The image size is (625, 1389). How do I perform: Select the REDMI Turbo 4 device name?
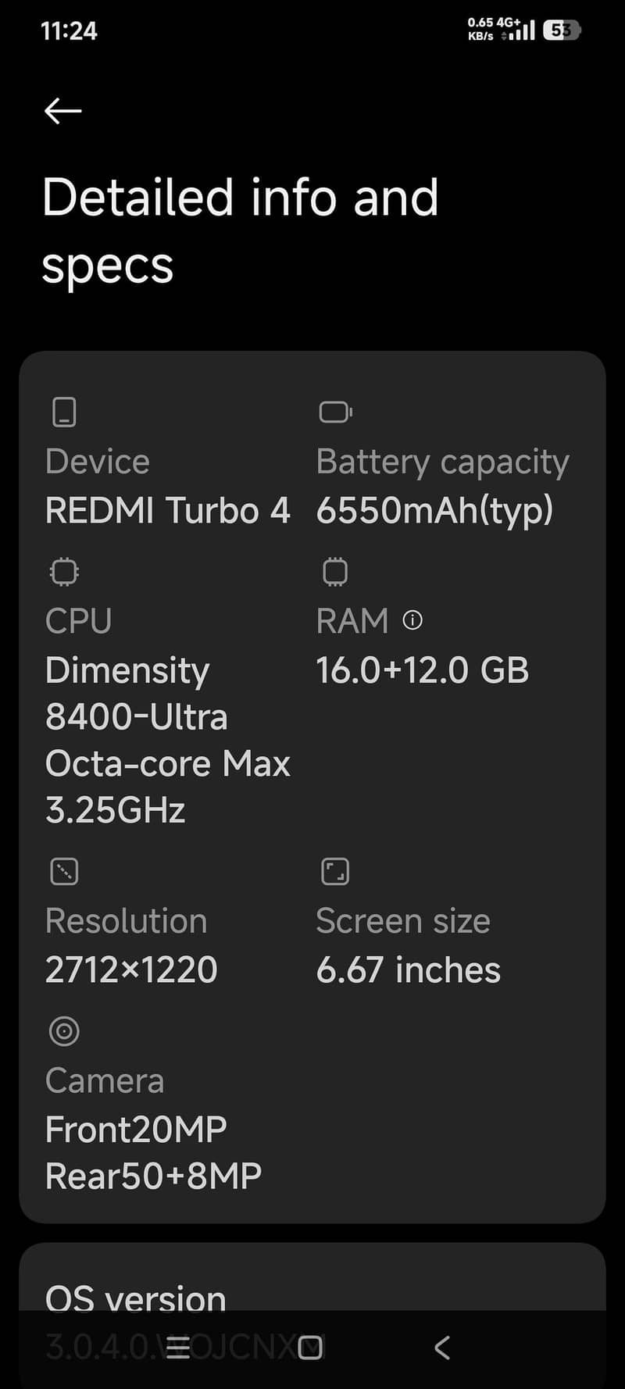168,510
